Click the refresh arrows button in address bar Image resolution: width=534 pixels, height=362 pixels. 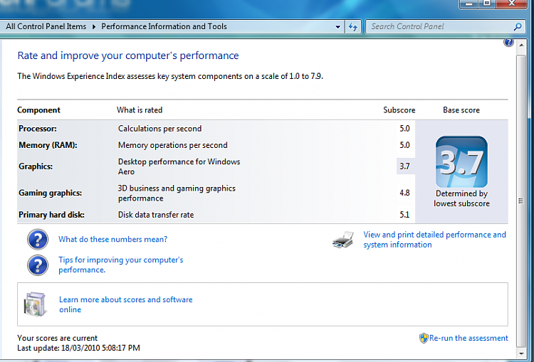(353, 26)
